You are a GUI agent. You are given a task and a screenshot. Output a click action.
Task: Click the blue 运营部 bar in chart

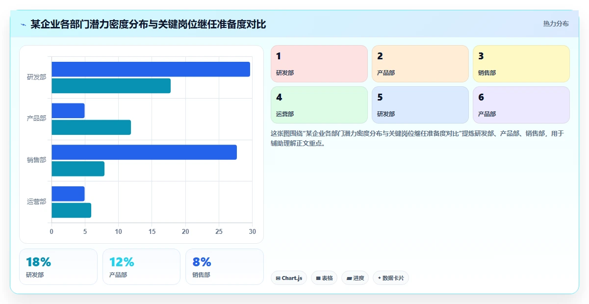click(68, 194)
